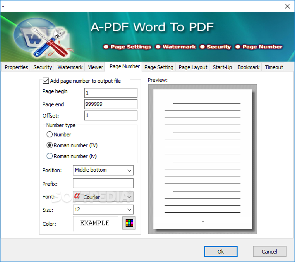Open the Start-Up tab
Viewport: 295px width, 262px height.
click(222, 67)
